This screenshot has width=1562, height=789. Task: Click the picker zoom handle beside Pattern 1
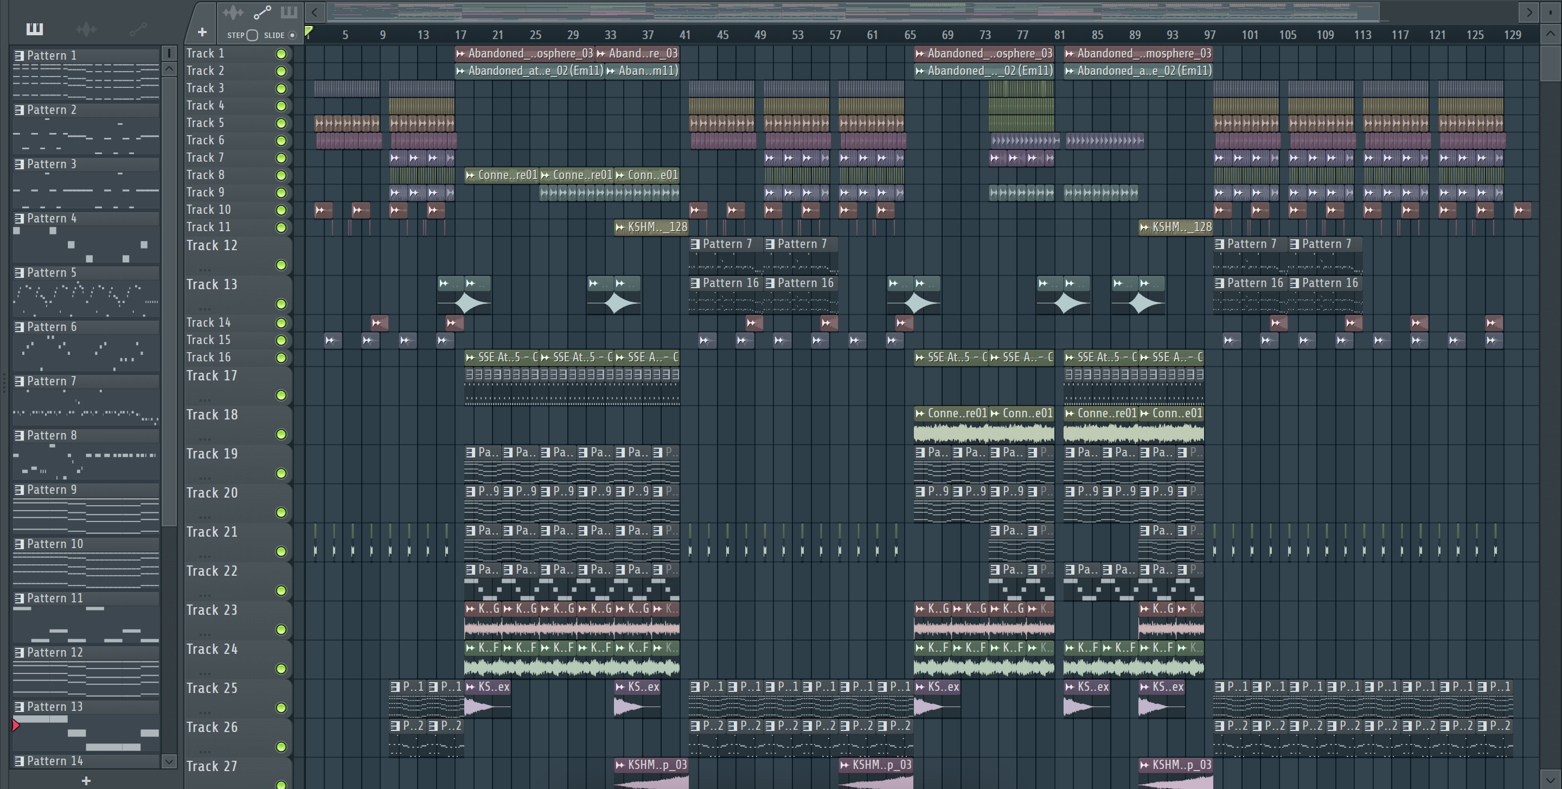tap(169, 53)
